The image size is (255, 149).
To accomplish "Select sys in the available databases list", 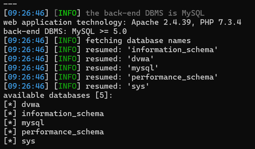I will tap(28, 141).
